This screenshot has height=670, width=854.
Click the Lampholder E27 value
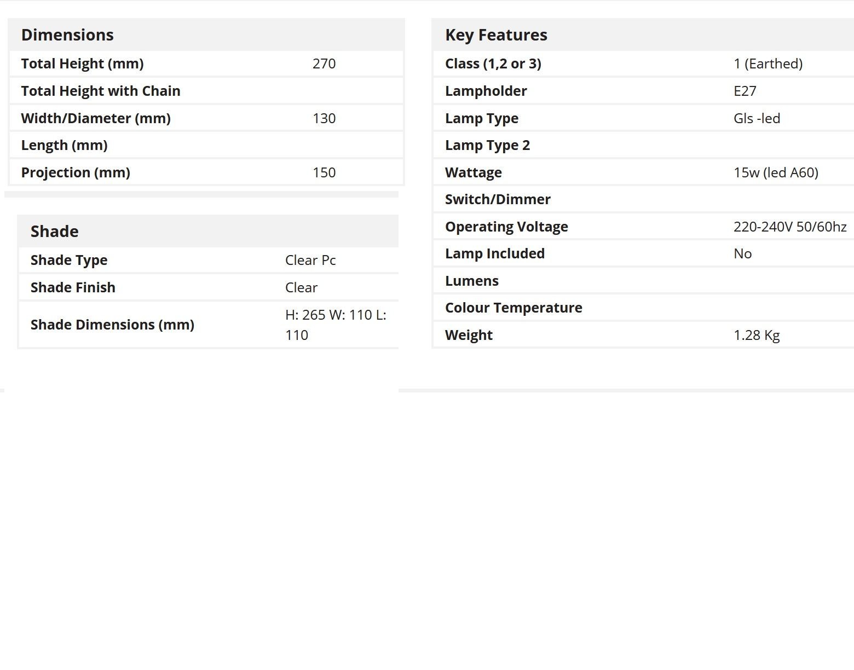745,91
